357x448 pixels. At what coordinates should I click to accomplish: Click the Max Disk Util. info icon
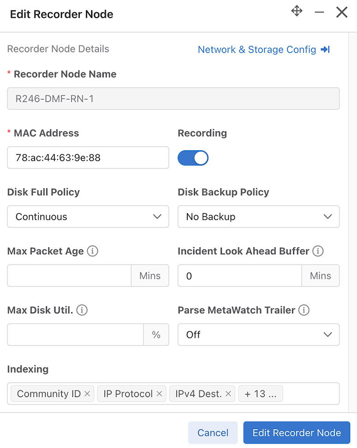pyautogui.click(x=82, y=310)
